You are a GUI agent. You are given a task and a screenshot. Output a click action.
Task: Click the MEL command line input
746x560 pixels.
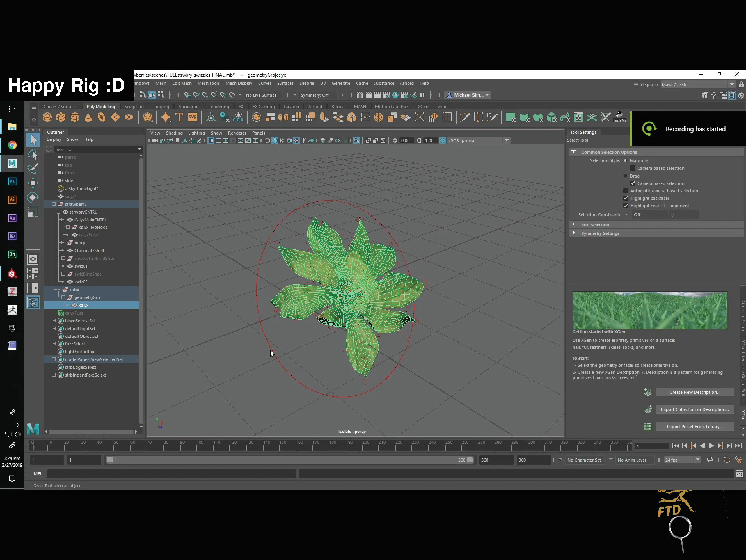pyautogui.click(x=172, y=474)
